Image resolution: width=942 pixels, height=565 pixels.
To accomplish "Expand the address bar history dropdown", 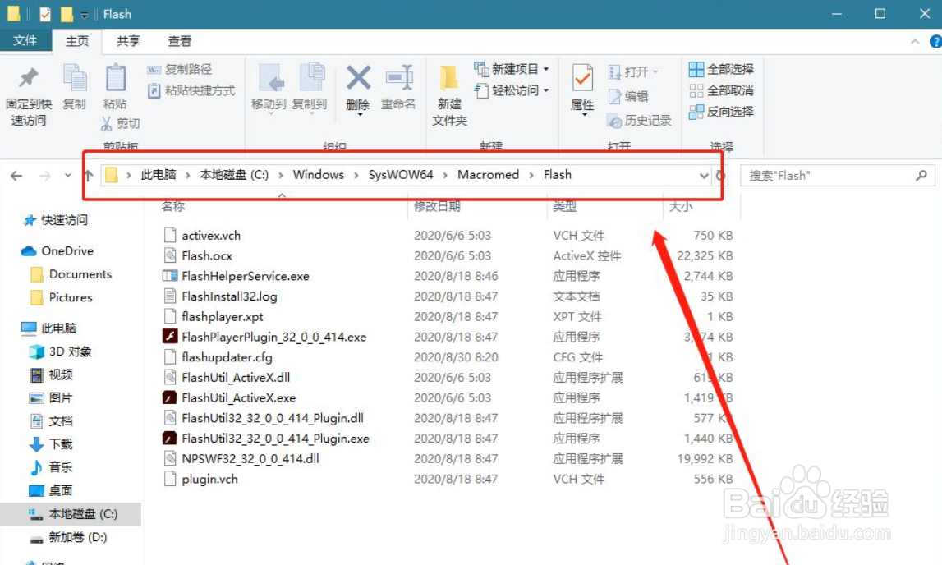I will click(704, 176).
